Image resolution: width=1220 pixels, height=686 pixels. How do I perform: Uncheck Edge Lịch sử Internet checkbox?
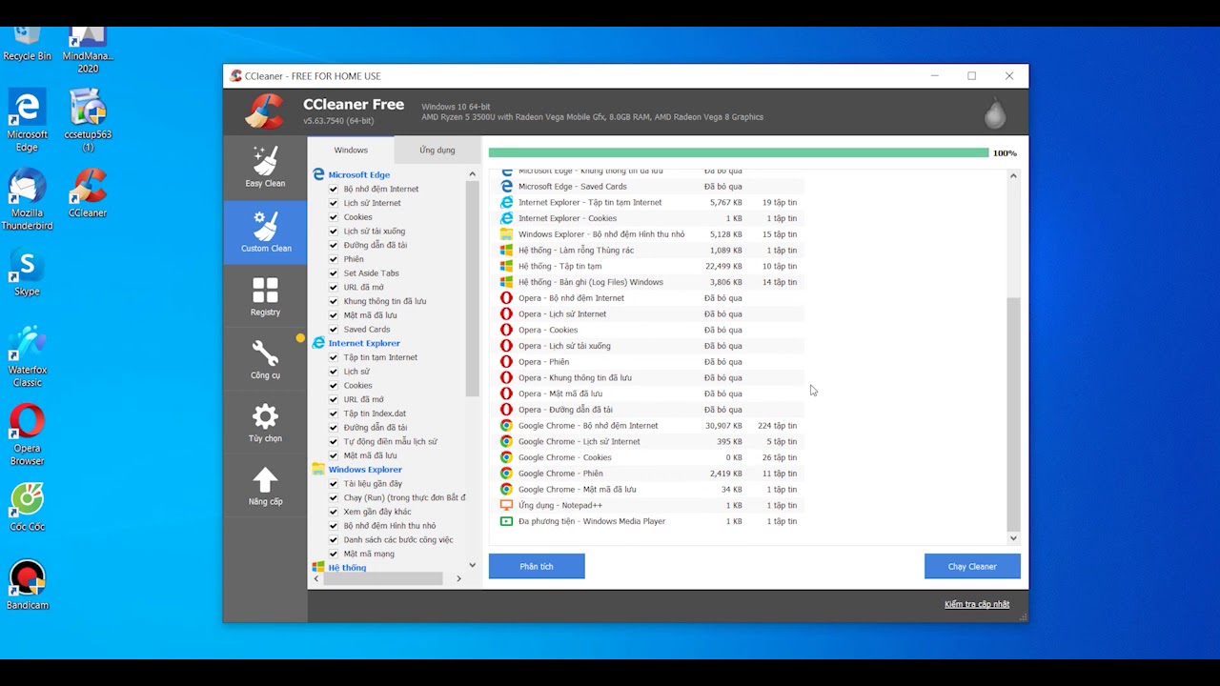334,203
